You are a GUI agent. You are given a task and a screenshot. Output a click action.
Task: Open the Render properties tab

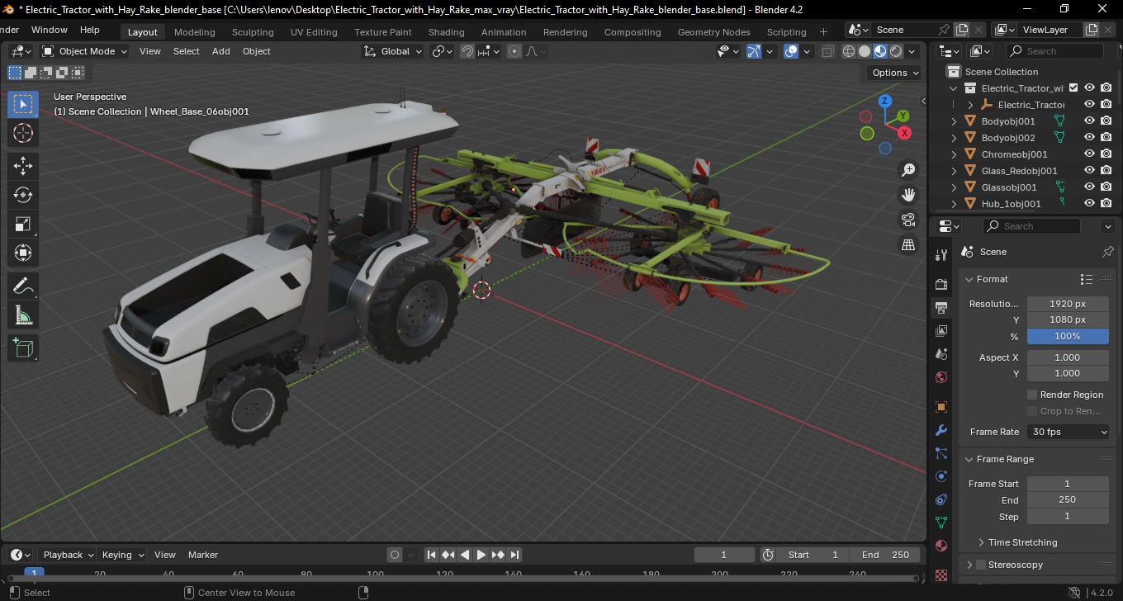941,285
